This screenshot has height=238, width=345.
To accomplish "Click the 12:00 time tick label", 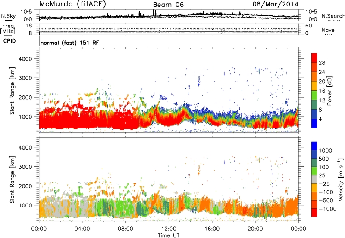I will [x=169, y=229].
